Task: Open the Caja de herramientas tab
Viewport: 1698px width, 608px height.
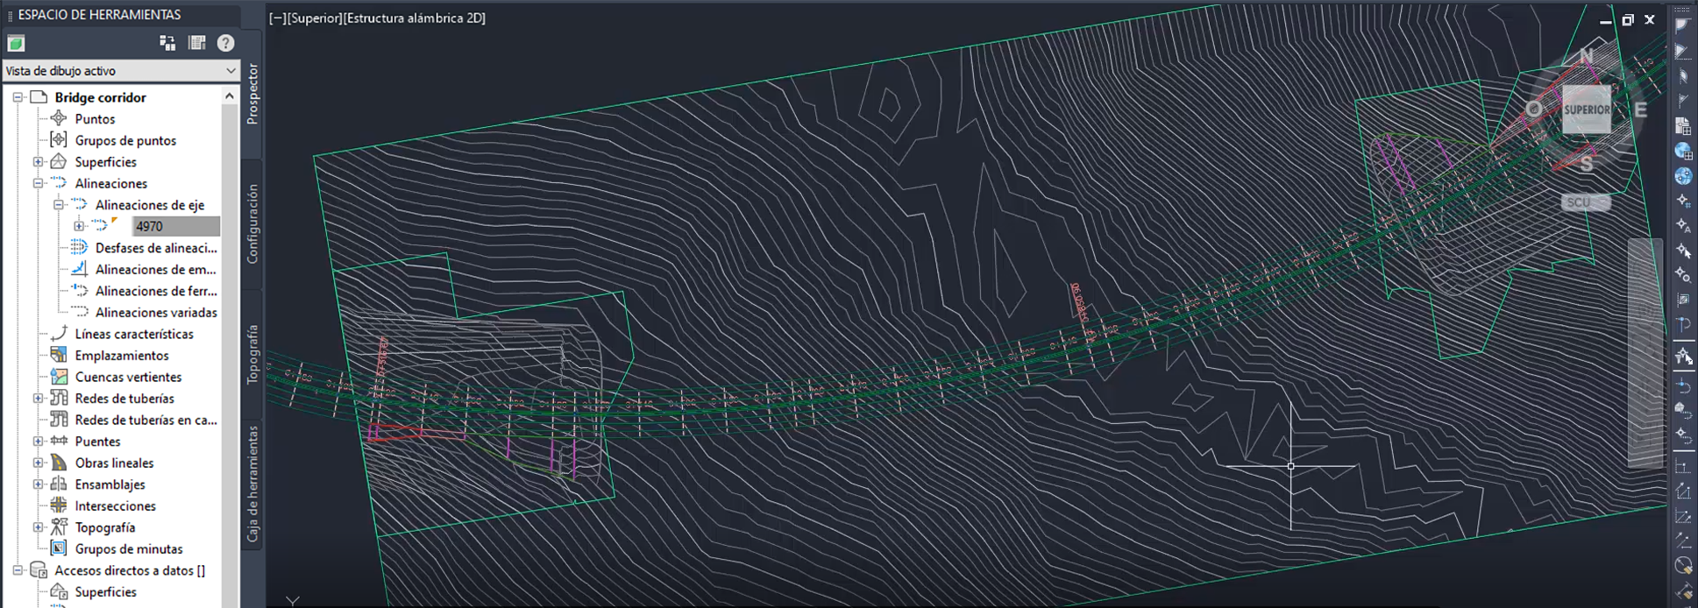Action: click(x=252, y=484)
